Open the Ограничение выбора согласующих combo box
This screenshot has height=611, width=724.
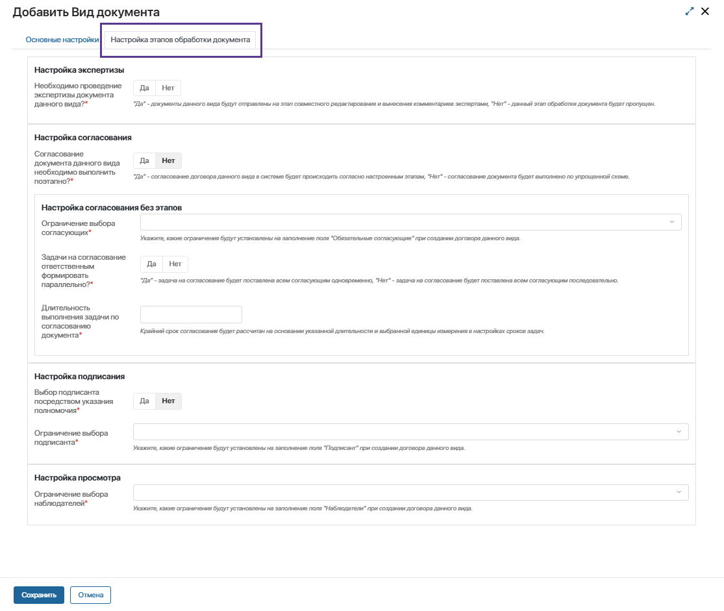pos(403,222)
